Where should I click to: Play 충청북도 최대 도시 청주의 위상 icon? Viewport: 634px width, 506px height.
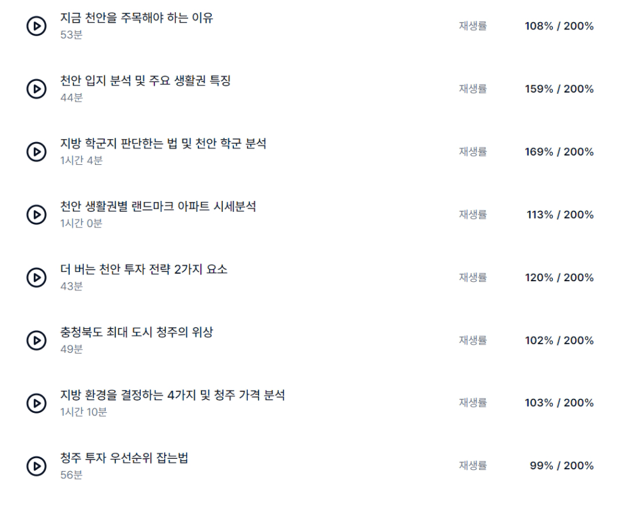[x=37, y=341]
